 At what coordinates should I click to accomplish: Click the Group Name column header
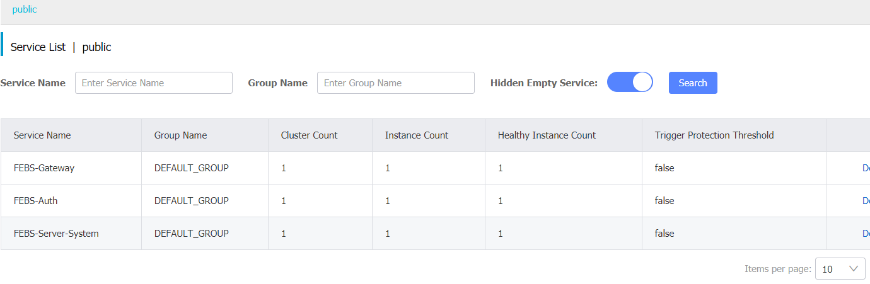click(x=180, y=135)
